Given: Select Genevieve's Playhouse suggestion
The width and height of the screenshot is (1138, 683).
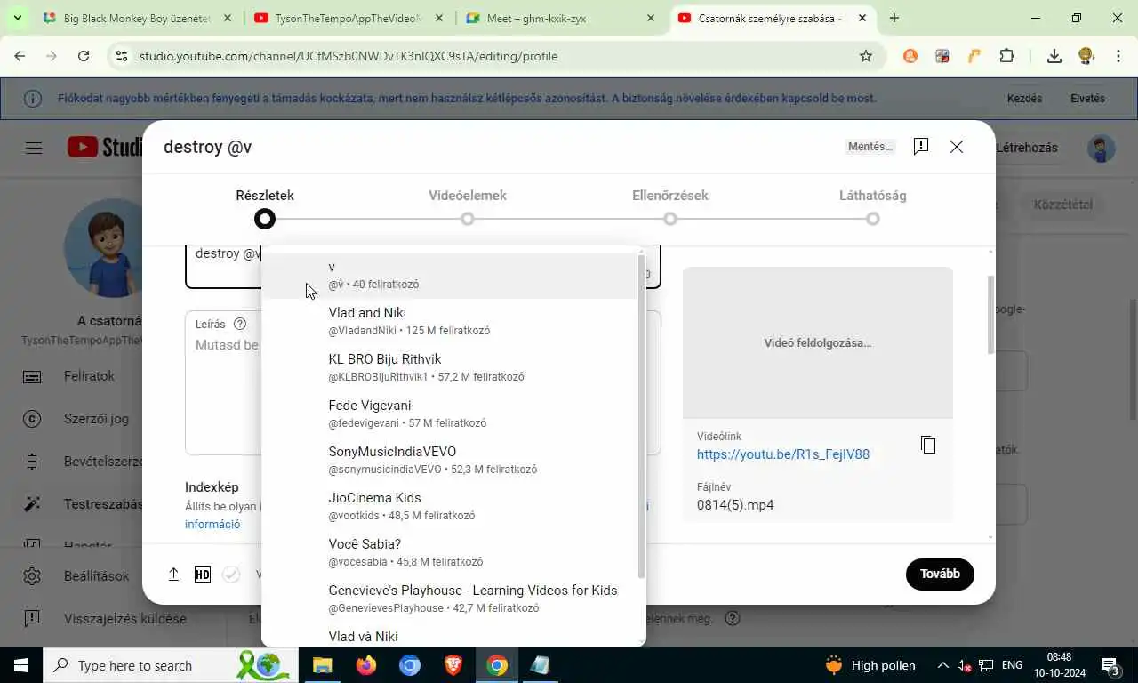Looking at the screenshot, I should (x=450, y=599).
